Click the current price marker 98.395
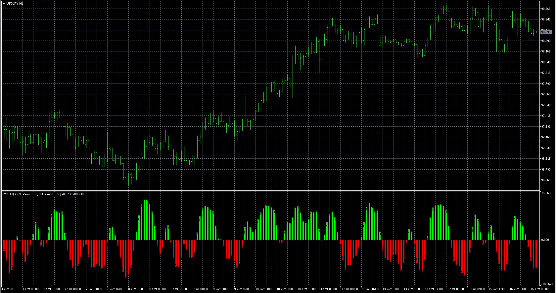The image size is (556, 293). [x=545, y=31]
